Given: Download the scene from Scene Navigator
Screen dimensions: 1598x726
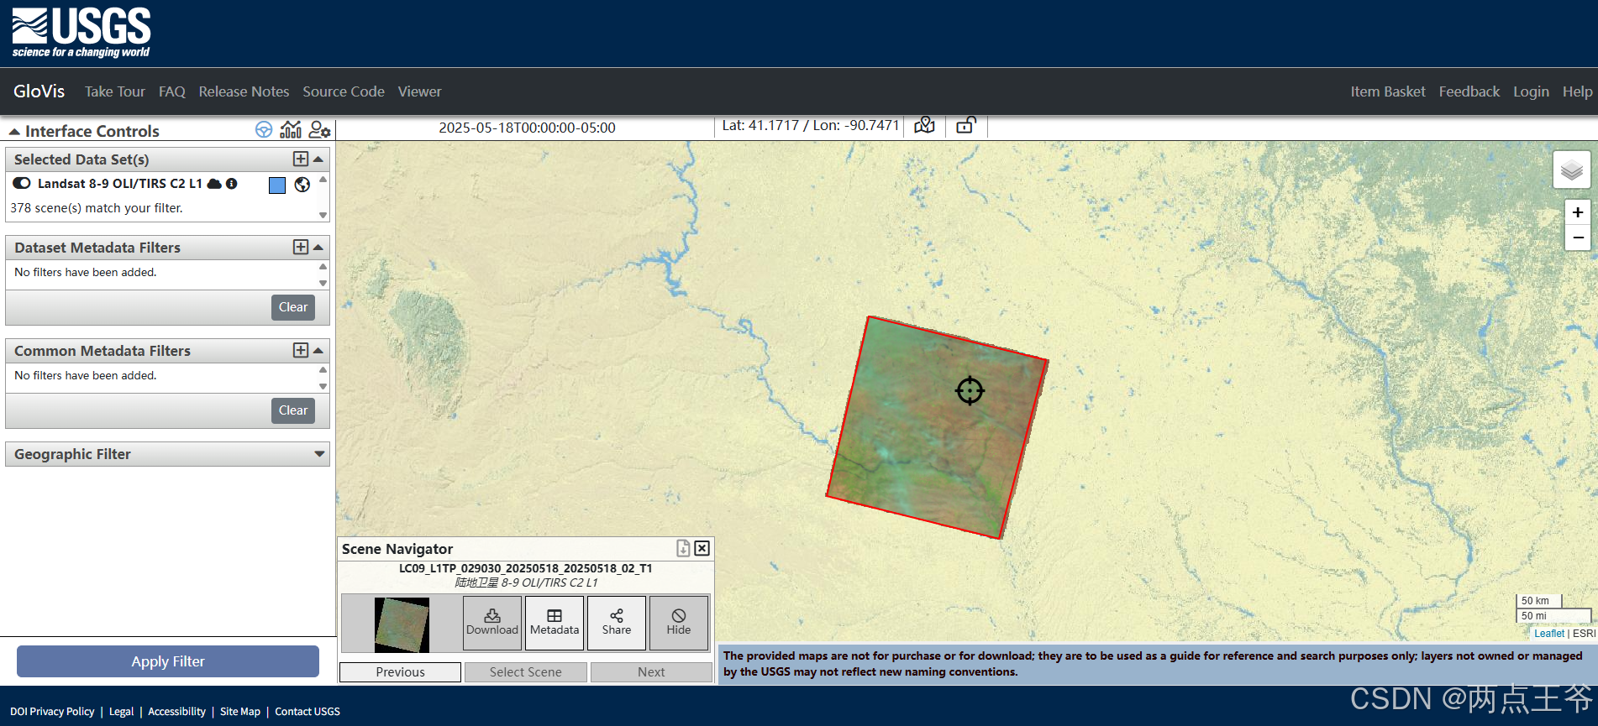Looking at the screenshot, I should [x=492, y=623].
